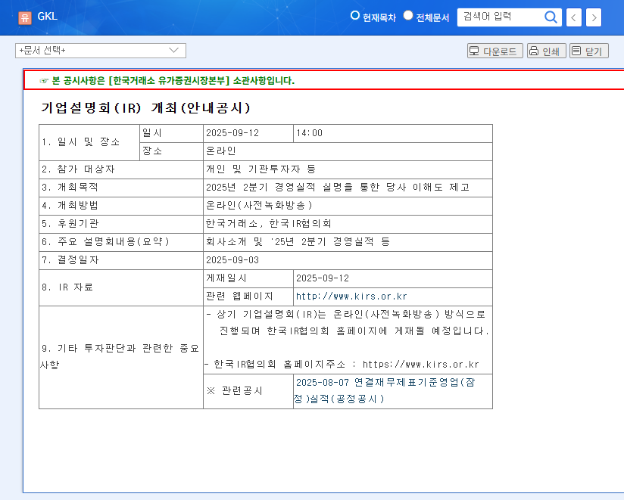This screenshot has height=500, width=624.
Task: Select the 현재목차 radio button
Action: point(354,15)
